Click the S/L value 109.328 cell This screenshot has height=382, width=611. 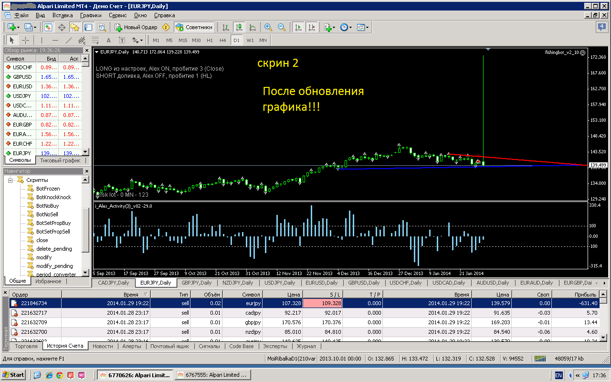(322, 303)
